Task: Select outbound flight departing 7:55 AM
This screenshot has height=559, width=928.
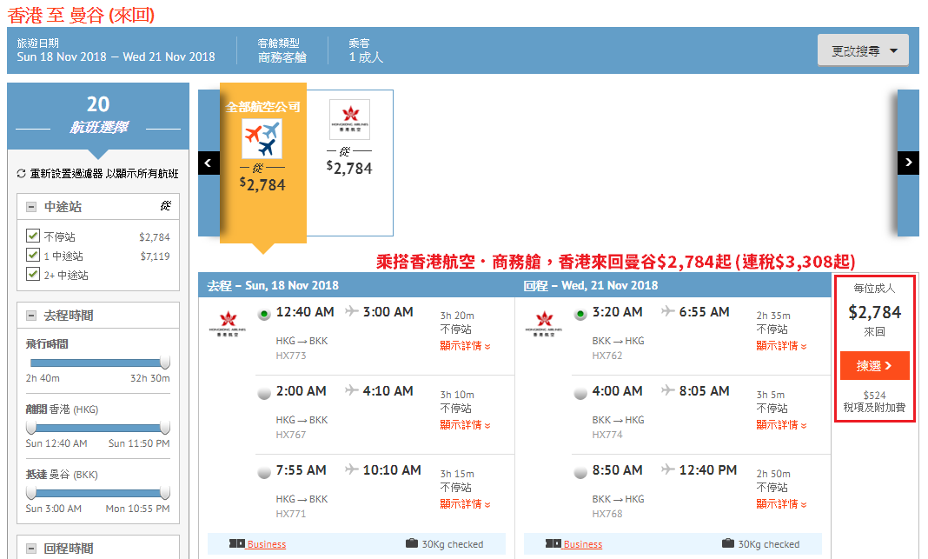Action: pyautogui.click(x=264, y=473)
